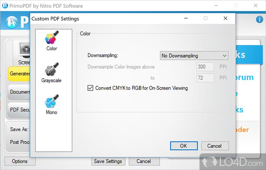
Task: Click the 300 PPI input field
Action: click(x=205, y=67)
